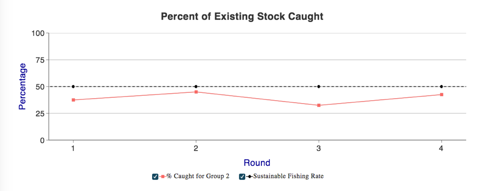
Task: Click the black Sustainable Rate point at Round 3
Action: (x=319, y=86)
